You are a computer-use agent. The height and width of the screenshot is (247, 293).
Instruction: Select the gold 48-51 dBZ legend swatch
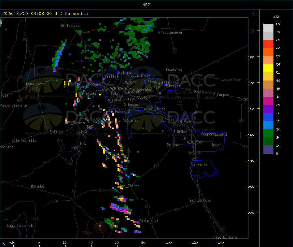click(268, 77)
